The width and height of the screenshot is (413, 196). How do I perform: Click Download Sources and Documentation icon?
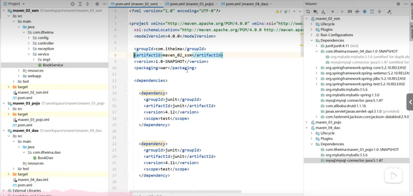click(323, 11)
